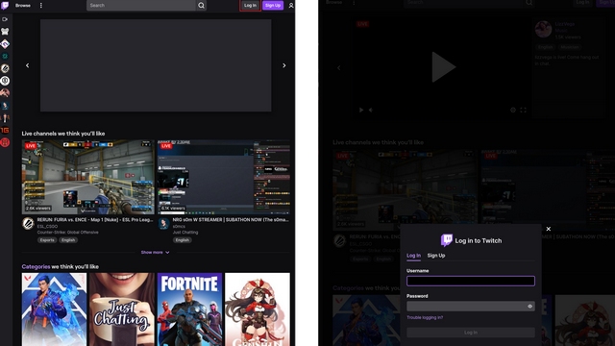The height and width of the screenshot is (346, 615).
Task: Focus the Username input field
Action: pyautogui.click(x=471, y=281)
